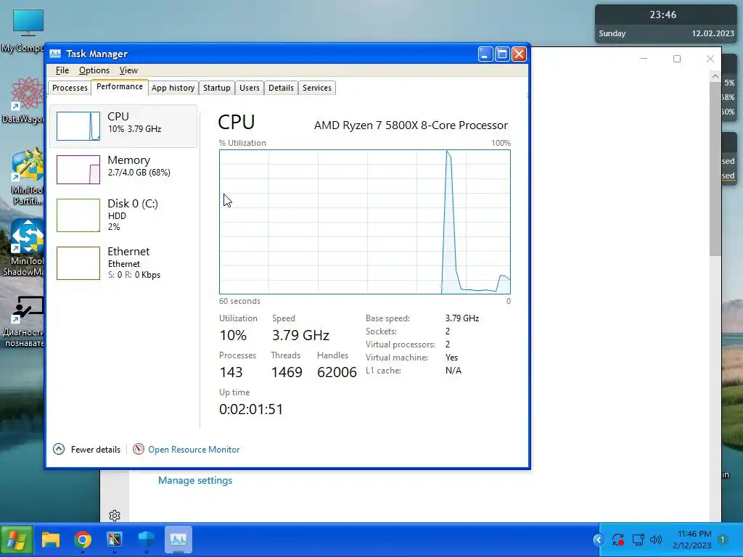The image size is (743, 557).
Task: Select the CPU mini graph thumbnail
Action: coord(78,126)
